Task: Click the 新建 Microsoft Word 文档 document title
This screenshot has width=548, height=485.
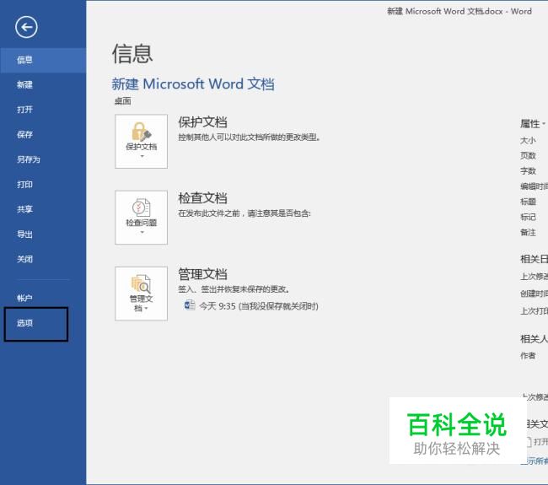Action: (x=193, y=84)
